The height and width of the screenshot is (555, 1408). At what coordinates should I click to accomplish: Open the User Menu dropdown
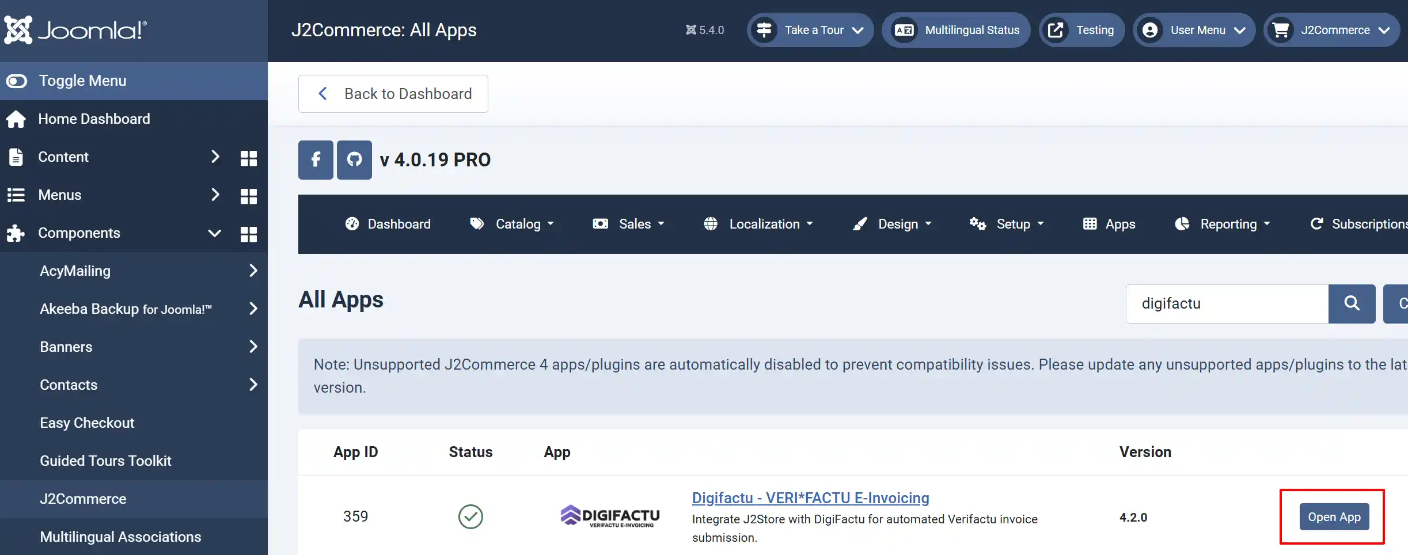point(1194,30)
